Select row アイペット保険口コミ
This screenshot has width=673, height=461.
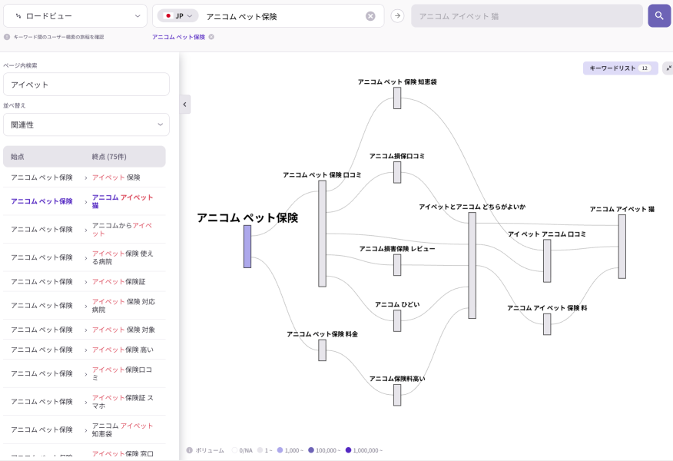(x=85, y=373)
